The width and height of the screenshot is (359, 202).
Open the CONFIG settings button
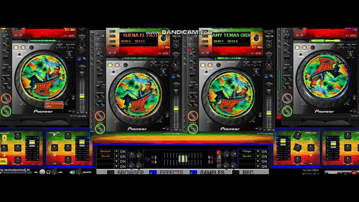coord(333,173)
